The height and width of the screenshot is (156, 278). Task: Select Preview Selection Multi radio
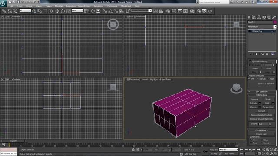point(268,79)
